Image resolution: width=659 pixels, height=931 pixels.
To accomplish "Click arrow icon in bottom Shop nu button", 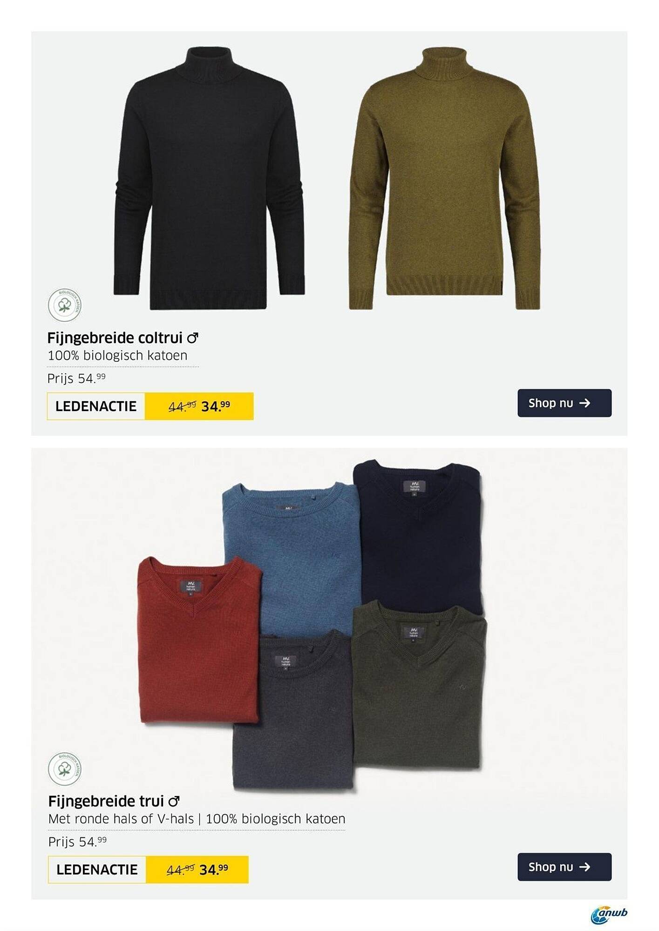I will click(585, 867).
